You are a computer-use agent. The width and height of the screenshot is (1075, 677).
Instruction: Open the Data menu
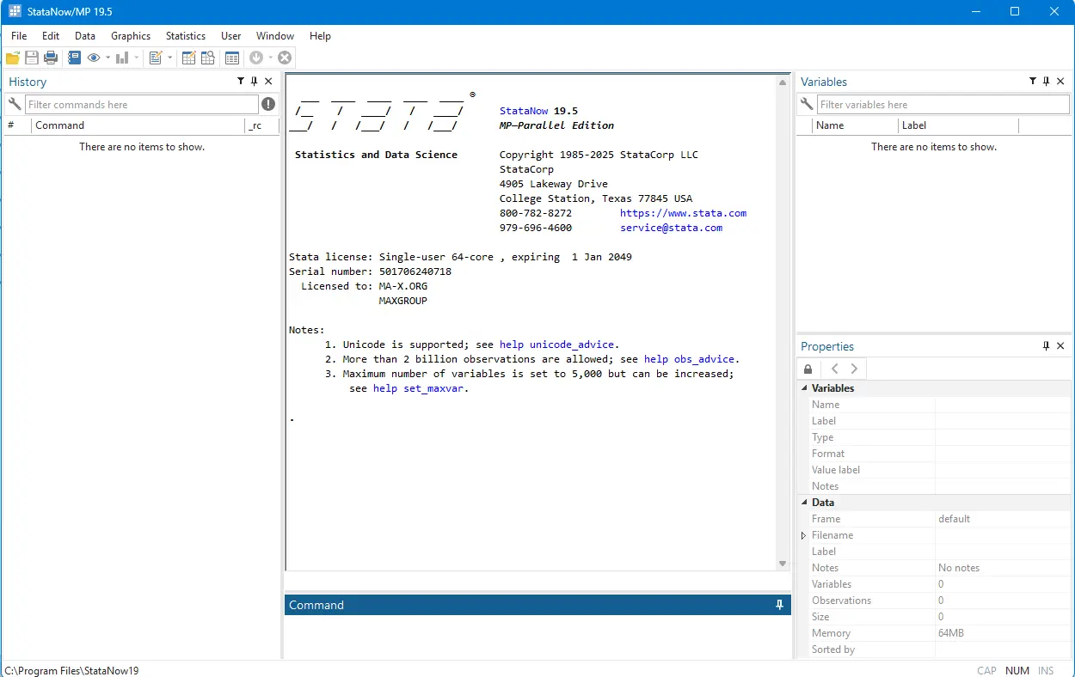tap(85, 36)
